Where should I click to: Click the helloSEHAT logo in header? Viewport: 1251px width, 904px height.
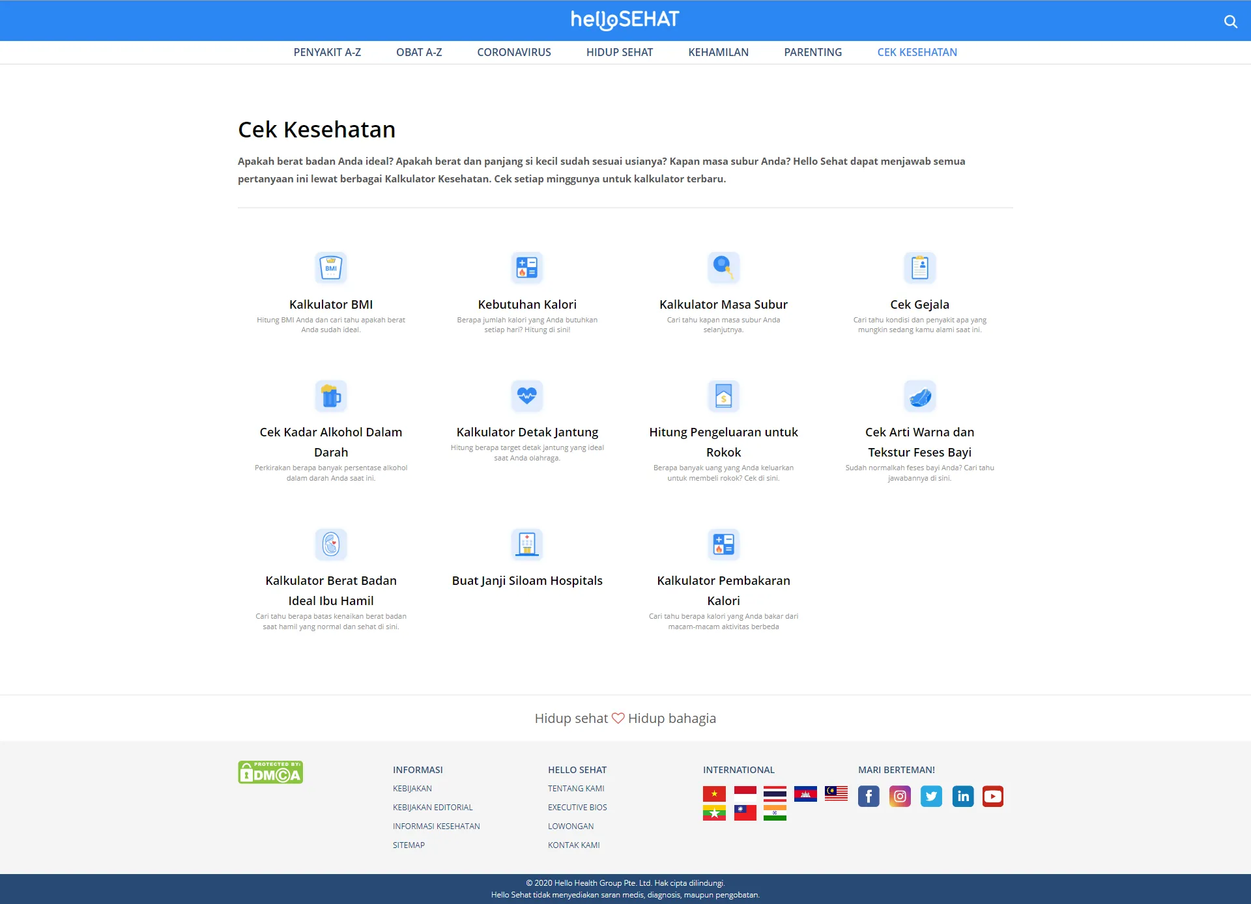point(625,20)
